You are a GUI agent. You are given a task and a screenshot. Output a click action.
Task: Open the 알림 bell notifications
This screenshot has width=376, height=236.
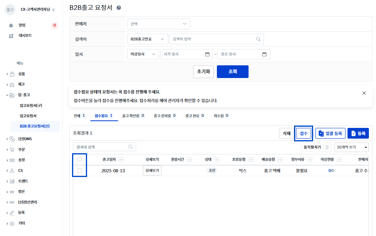click(11, 25)
